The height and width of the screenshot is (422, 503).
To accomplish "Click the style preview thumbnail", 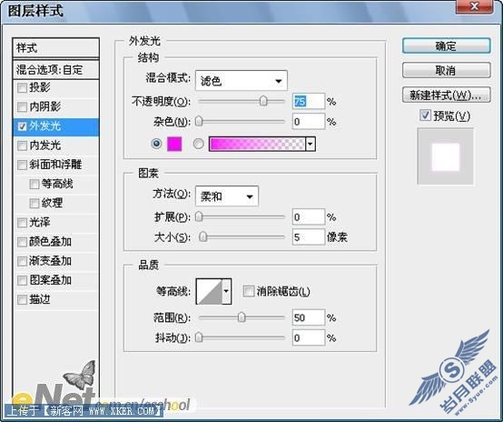I will [x=445, y=156].
